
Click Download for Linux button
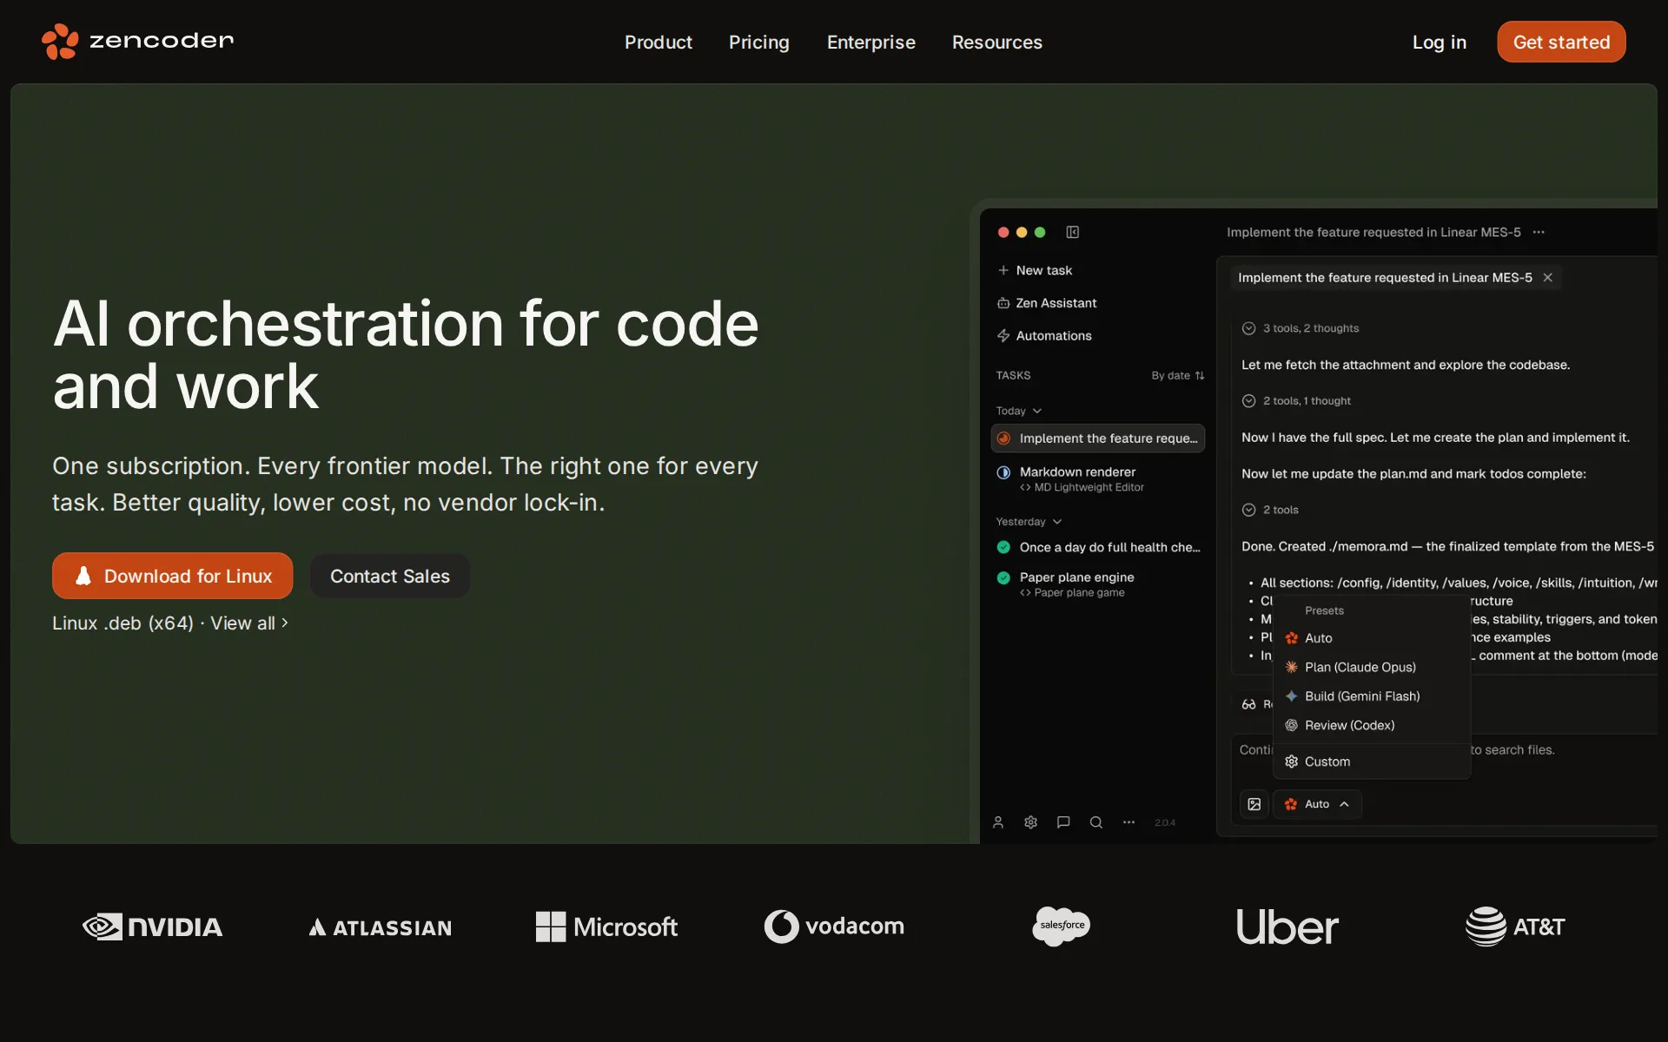click(x=172, y=576)
